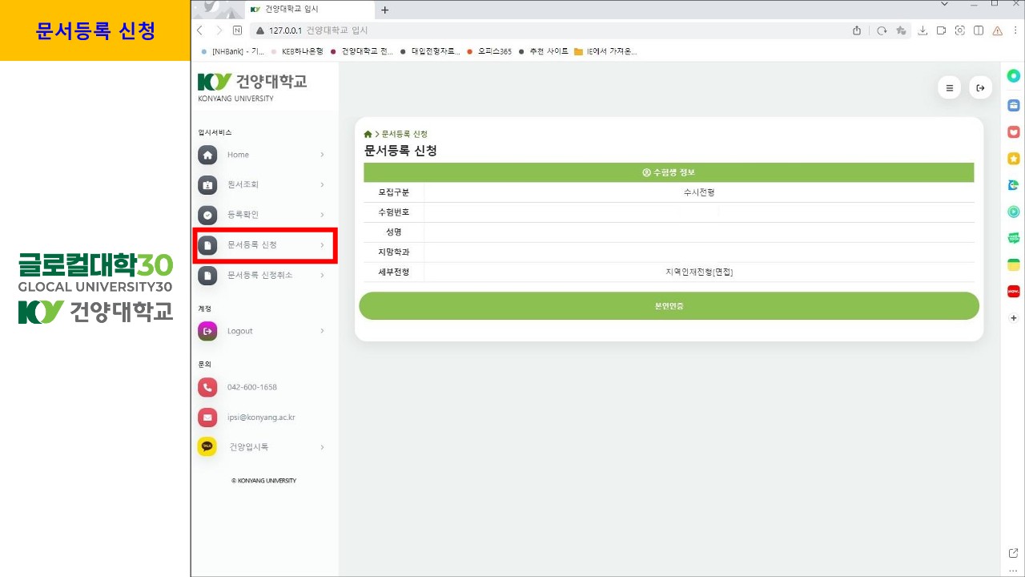Select the 문서등록 신청 menu item

coord(251,245)
